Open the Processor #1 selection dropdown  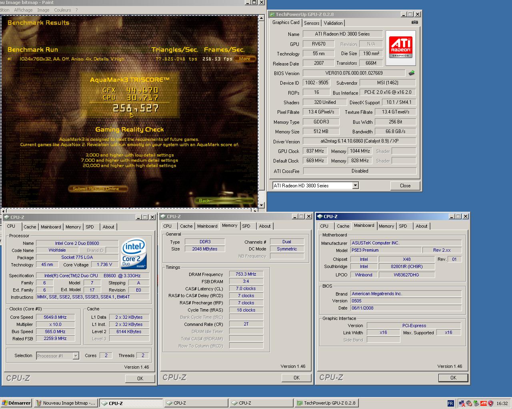point(76,355)
